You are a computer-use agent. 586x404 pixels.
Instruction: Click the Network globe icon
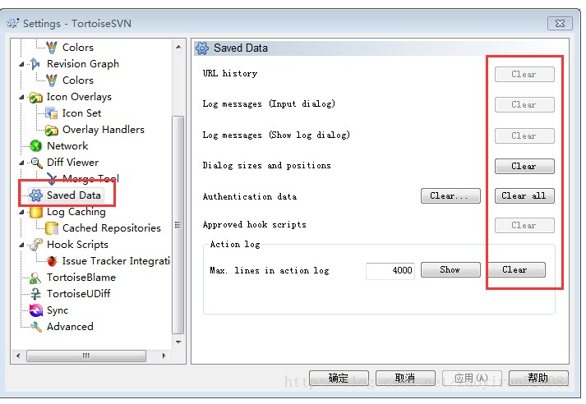36,145
